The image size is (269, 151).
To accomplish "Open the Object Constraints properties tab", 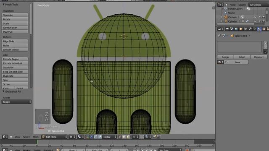I will point(245,29).
